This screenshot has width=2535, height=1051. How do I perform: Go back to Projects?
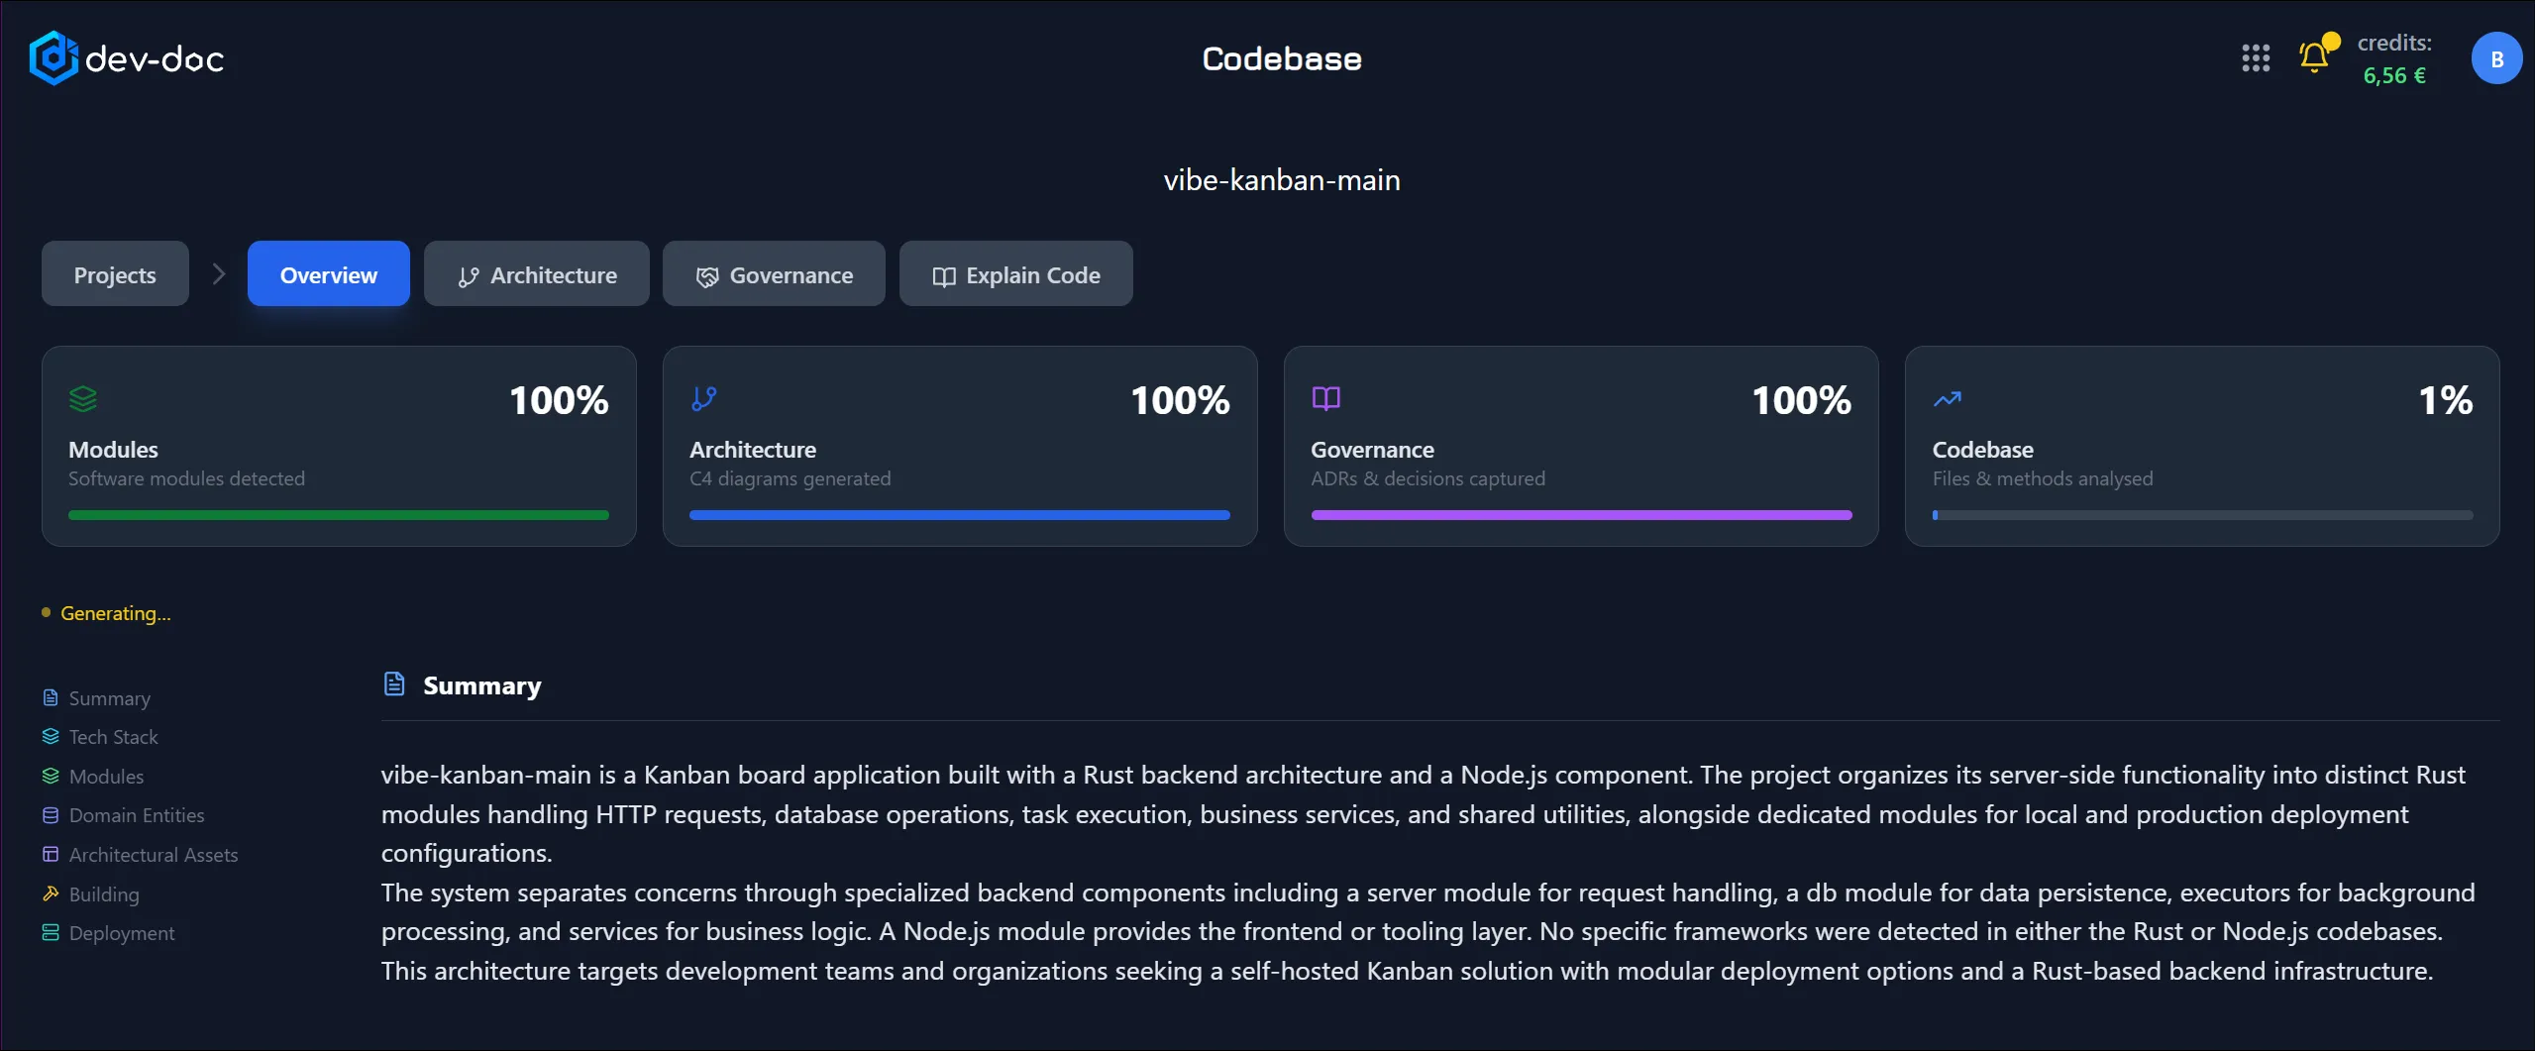click(x=115, y=274)
